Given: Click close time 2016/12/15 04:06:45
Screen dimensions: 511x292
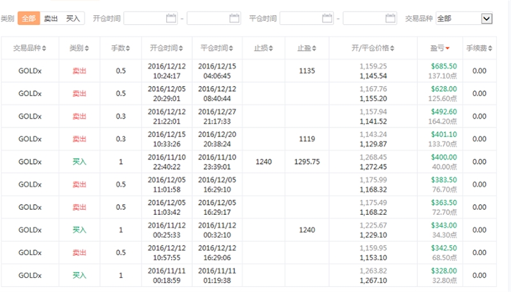Looking at the screenshot, I should (x=217, y=71).
